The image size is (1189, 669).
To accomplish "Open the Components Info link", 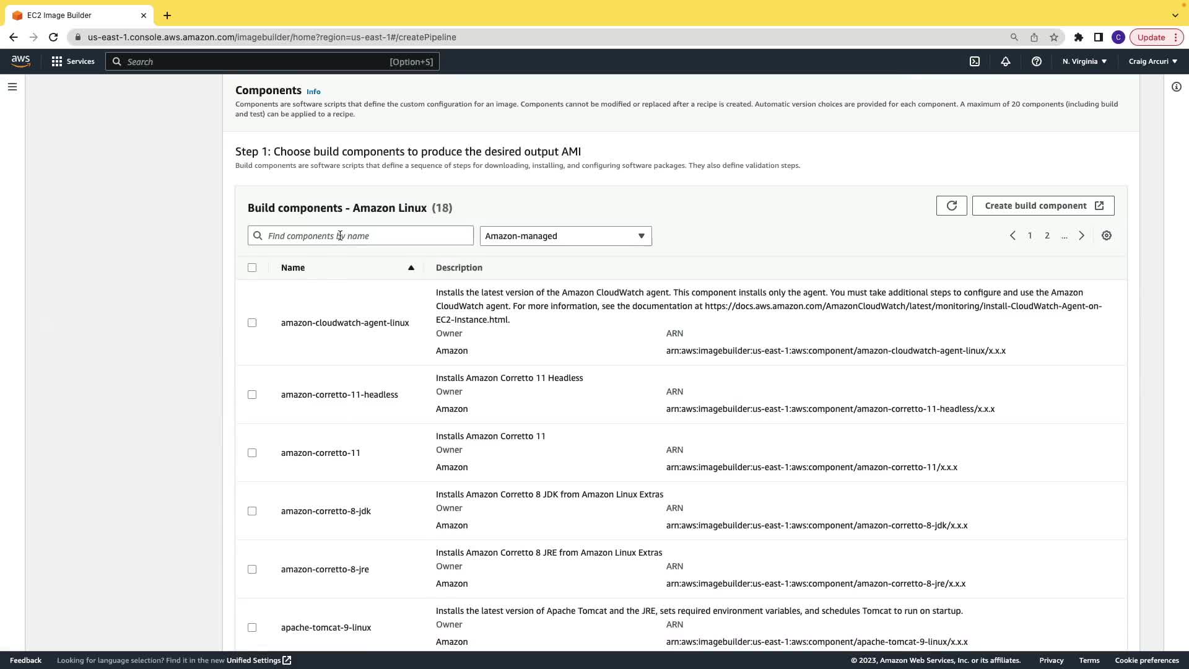I will pos(313,92).
